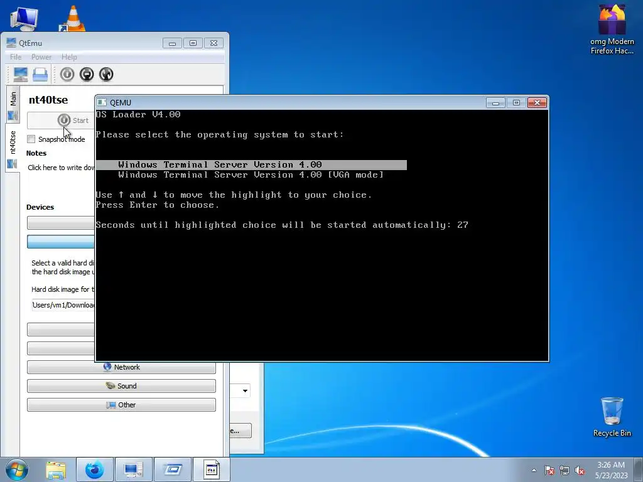This screenshot has height=482, width=643.
Task: Show hidden system tray icons
Action: tap(534, 471)
